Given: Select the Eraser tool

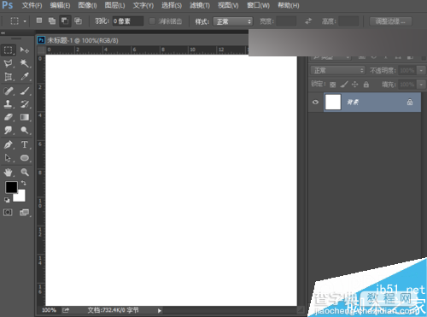Looking at the screenshot, I should [8, 117].
